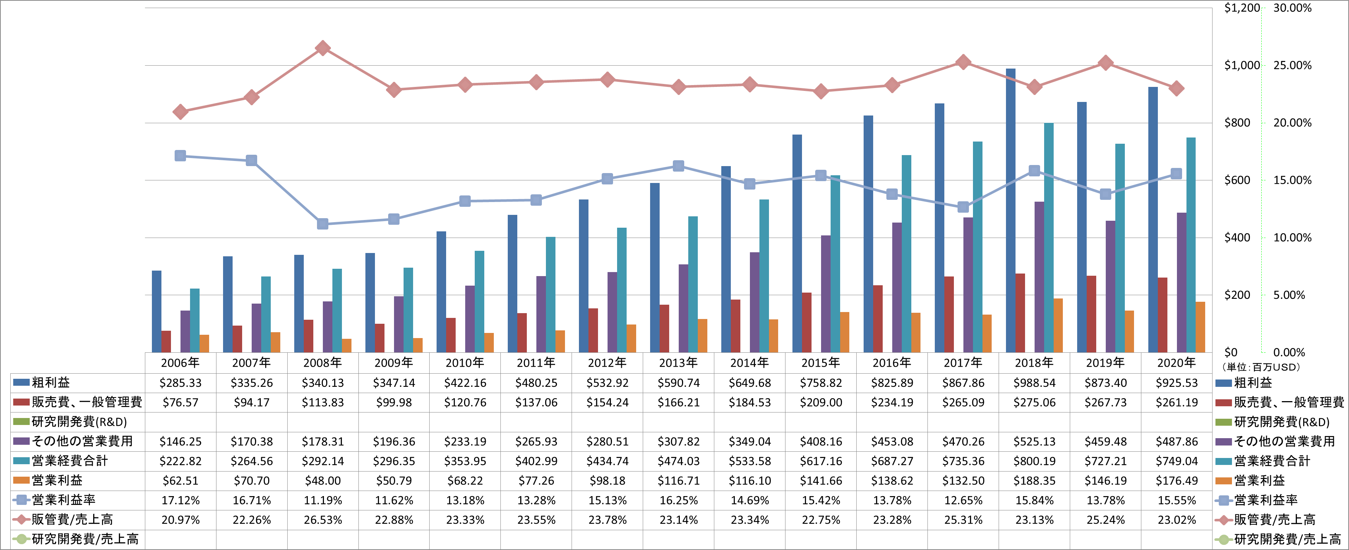Select the 販管費/売上高 diamond legend icon on the left
The height and width of the screenshot is (550, 1349).
21,520
